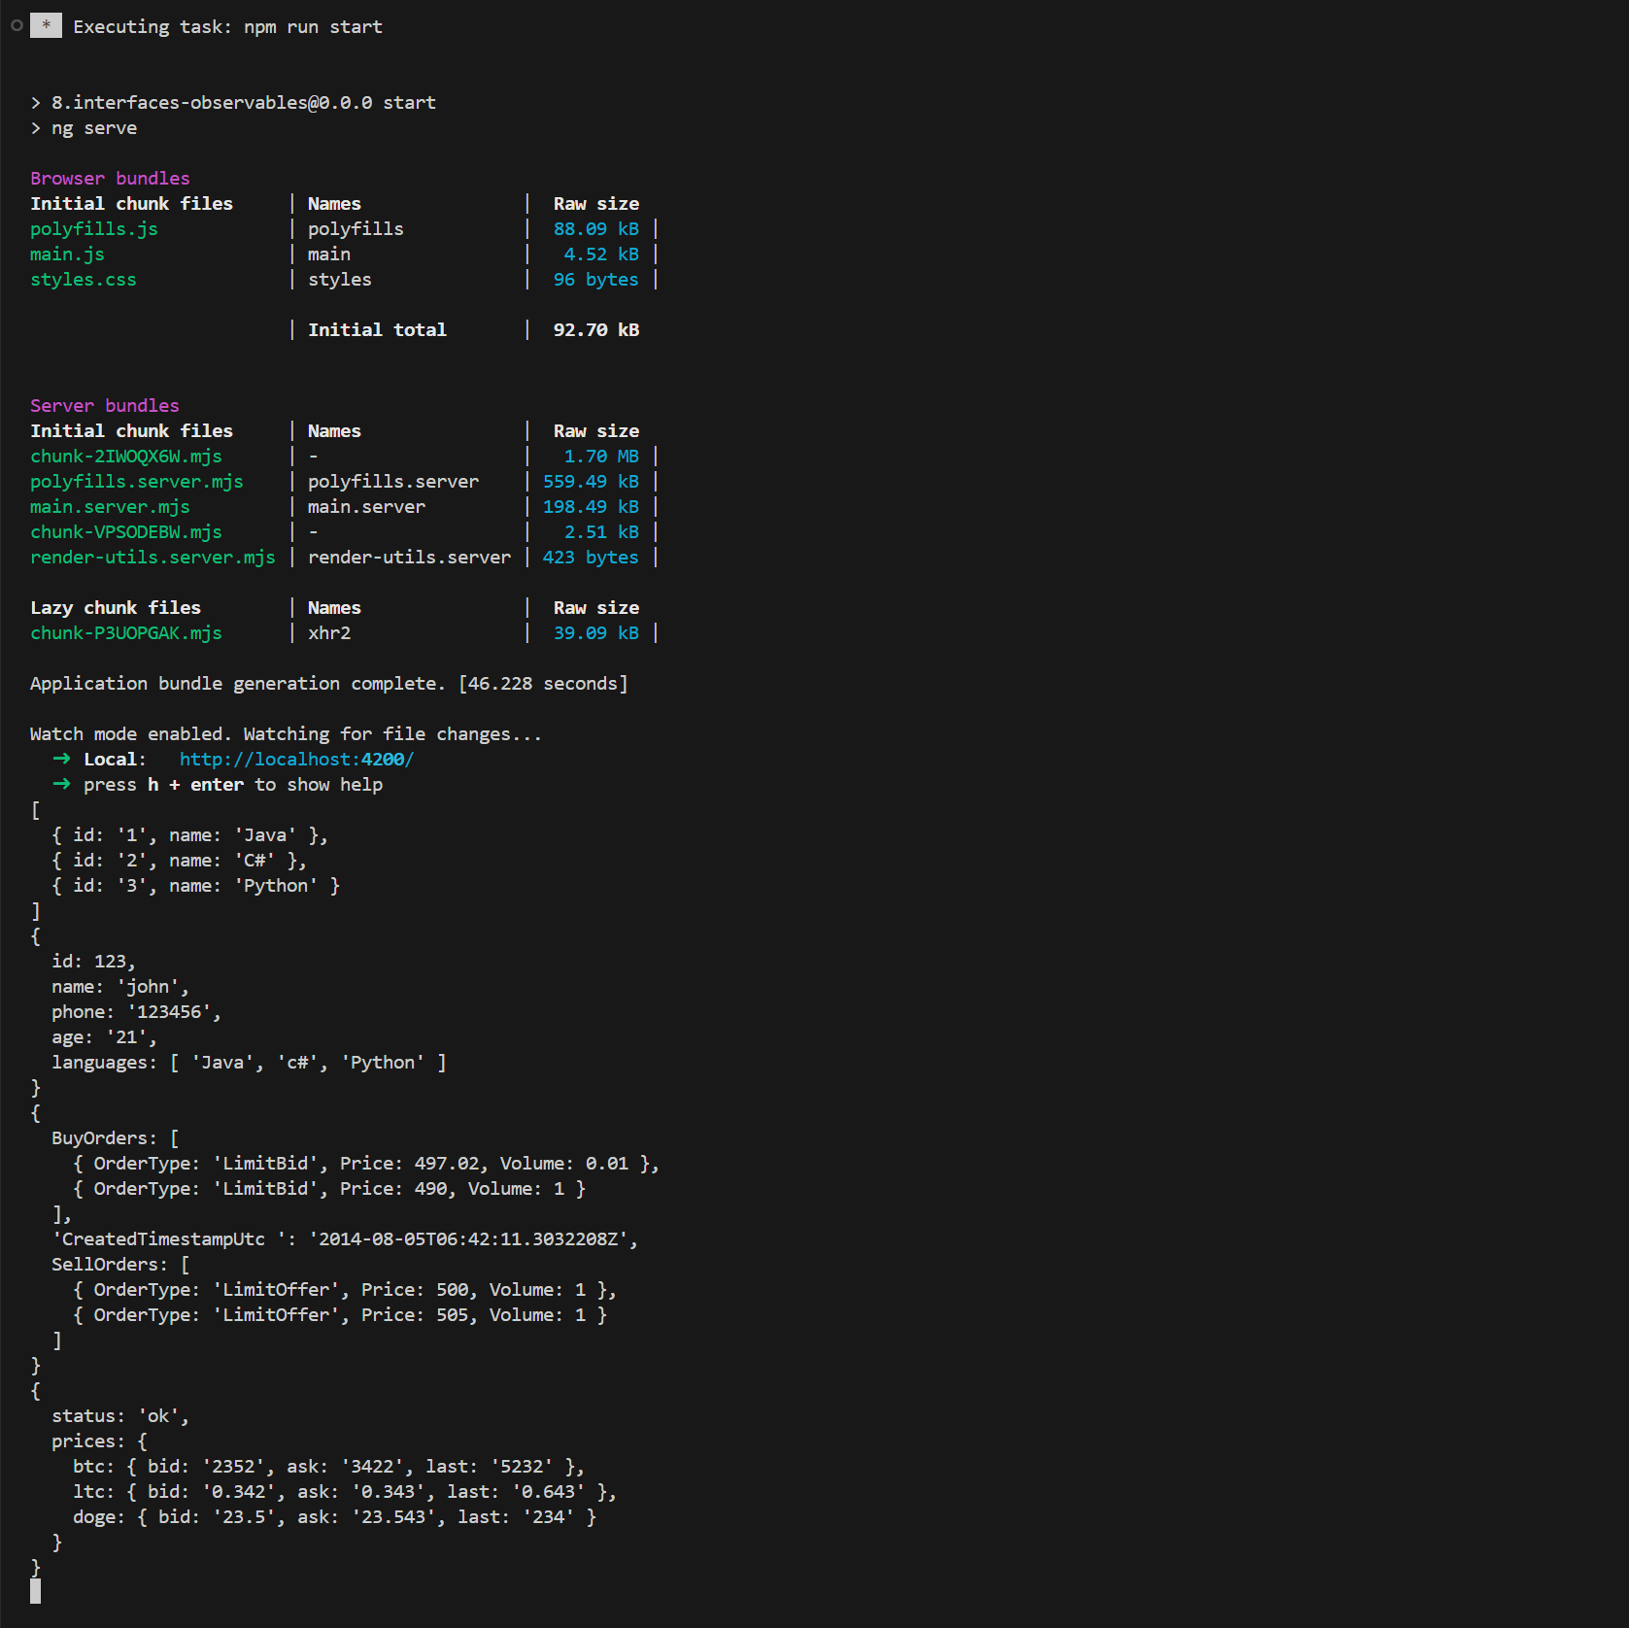Click the 92.70 kB initial total
This screenshot has width=1629, height=1628.
click(x=596, y=330)
